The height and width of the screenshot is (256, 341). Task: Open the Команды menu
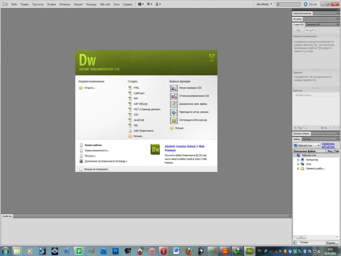pyautogui.click(x=91, y=4)
